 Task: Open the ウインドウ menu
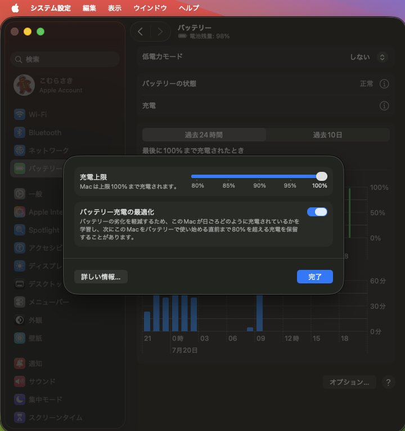pos(150,8)
